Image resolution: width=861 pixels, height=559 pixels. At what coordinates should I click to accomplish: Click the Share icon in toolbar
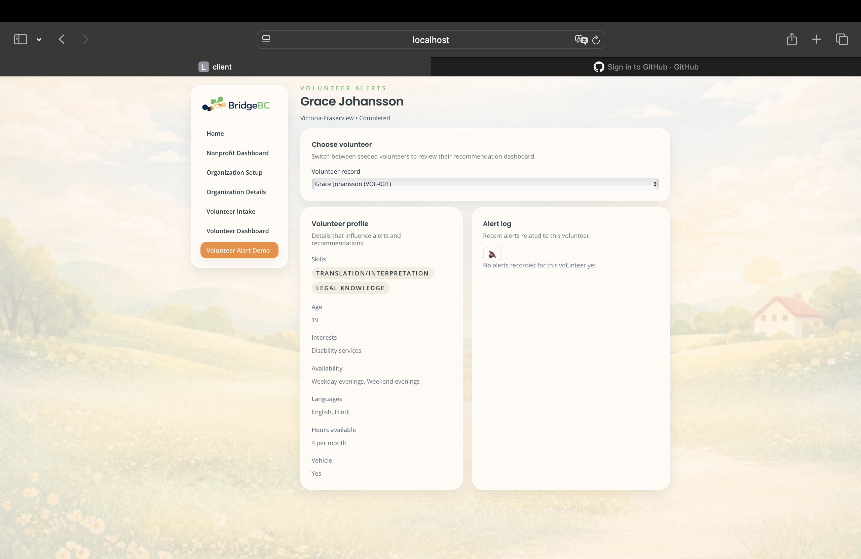(x=791, y=39)
